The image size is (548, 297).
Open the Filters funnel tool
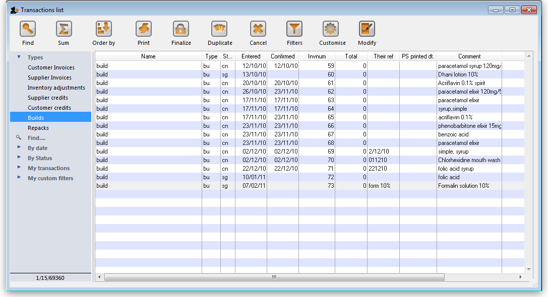[294, 29]
